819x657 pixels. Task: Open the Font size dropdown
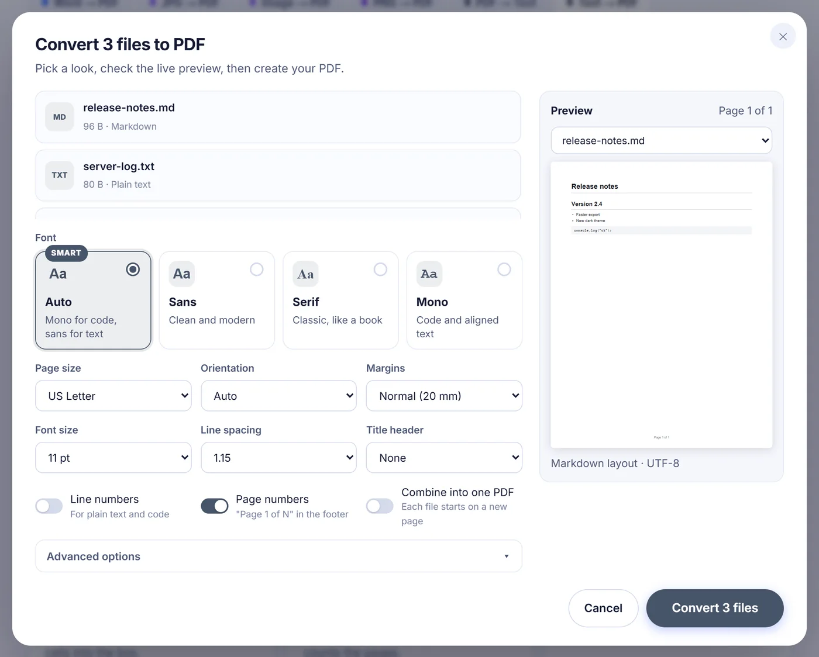113,458
